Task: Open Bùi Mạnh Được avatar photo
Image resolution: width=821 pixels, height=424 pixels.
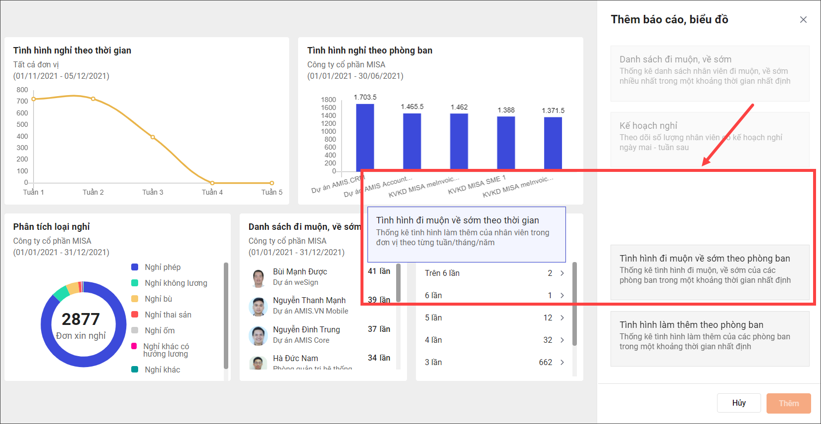Action: (258, 278)
